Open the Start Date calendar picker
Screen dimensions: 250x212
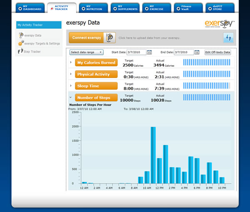(149, 52)
